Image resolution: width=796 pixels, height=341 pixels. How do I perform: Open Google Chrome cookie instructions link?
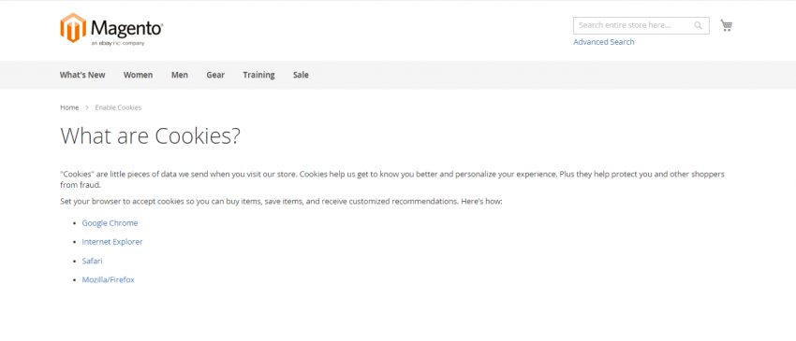pos(110,223)
